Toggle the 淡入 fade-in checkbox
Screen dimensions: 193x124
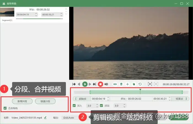pyautogui.click(x=74, y=105)
